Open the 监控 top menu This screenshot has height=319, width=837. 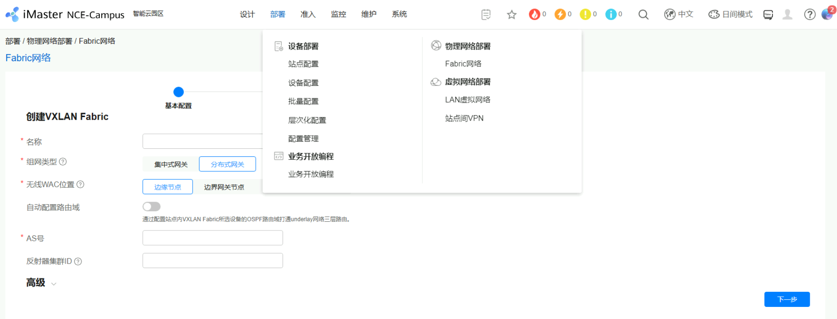point(338,14)
